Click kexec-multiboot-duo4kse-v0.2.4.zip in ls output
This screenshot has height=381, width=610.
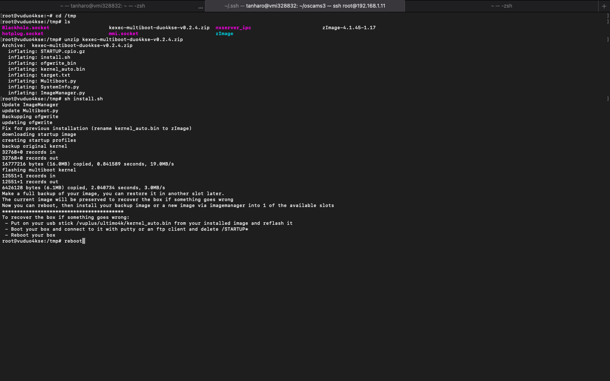click(x=159, y=28)
